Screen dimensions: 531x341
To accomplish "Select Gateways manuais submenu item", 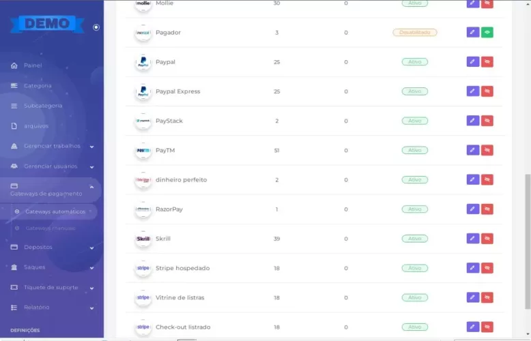I will tap(50, 228).
